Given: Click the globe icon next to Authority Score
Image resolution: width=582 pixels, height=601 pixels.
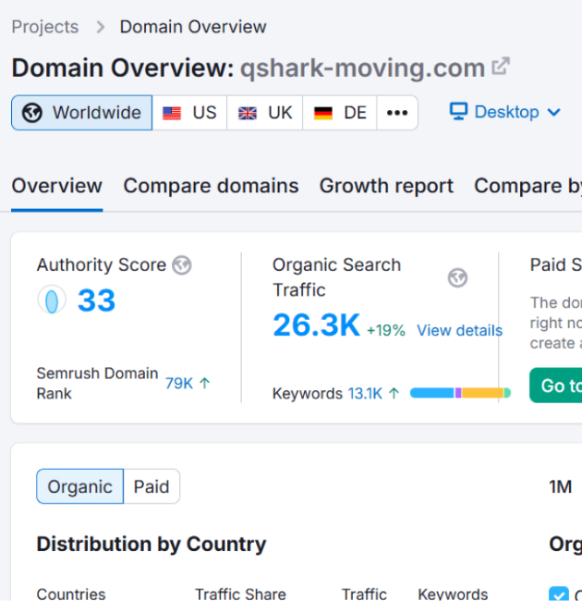Looking at the screenshot, I should pyautogui.click(x=181, y=265).
